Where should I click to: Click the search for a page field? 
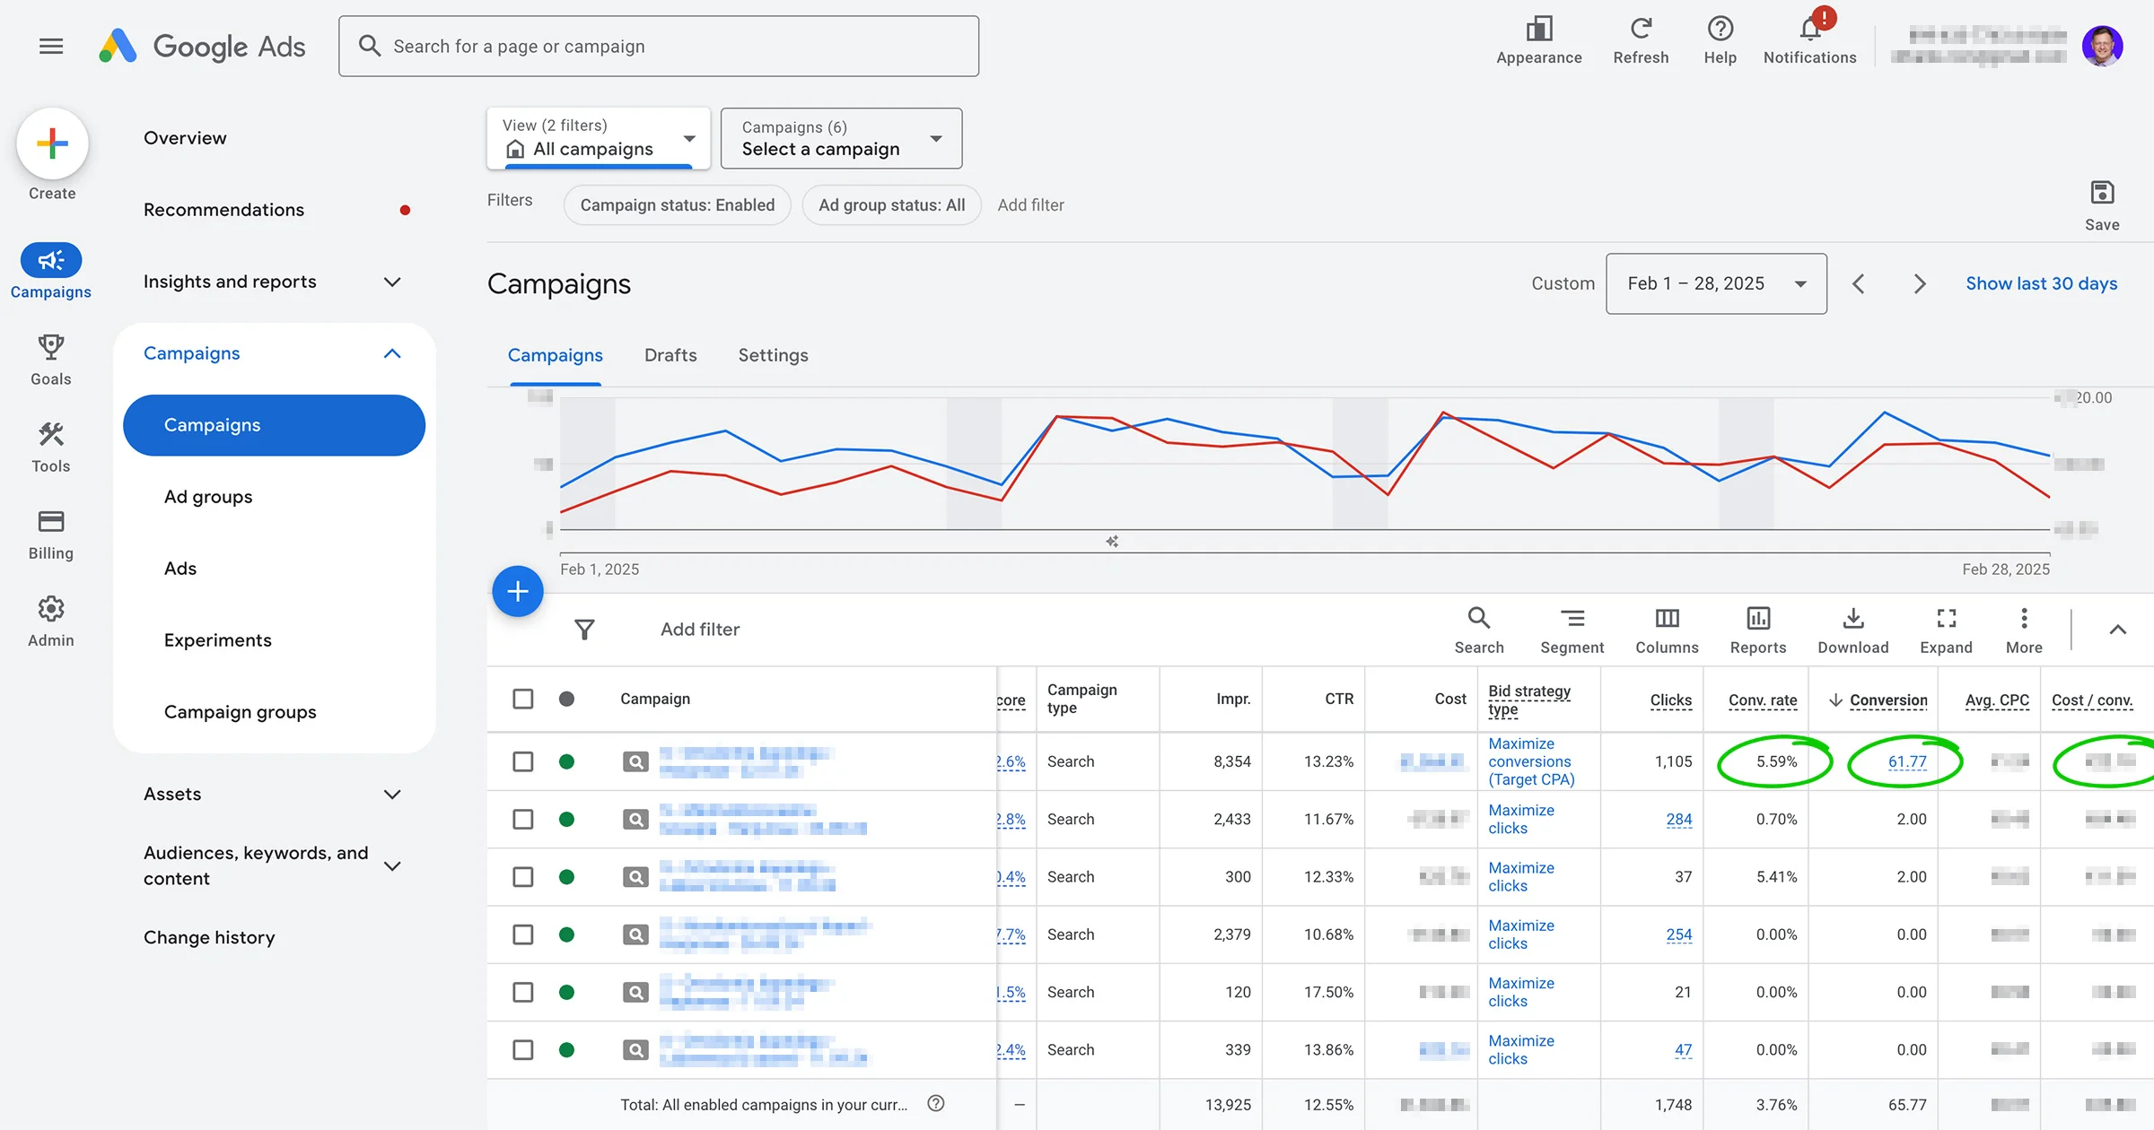tap(658, 46)
